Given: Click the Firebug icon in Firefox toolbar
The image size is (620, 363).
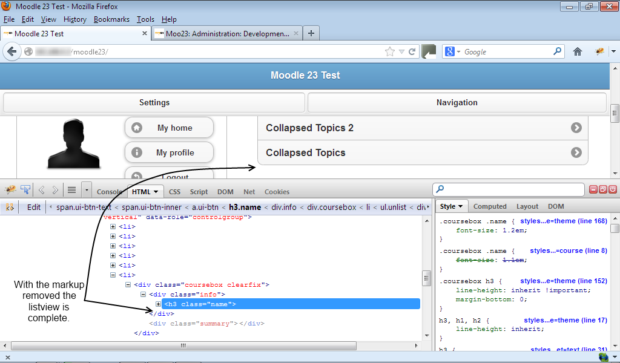Looking at the screenshot, I should pyautogui.click(x=600, y=51).
